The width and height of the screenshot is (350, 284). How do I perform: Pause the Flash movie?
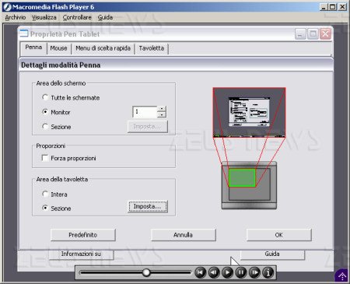click(241, 272)
